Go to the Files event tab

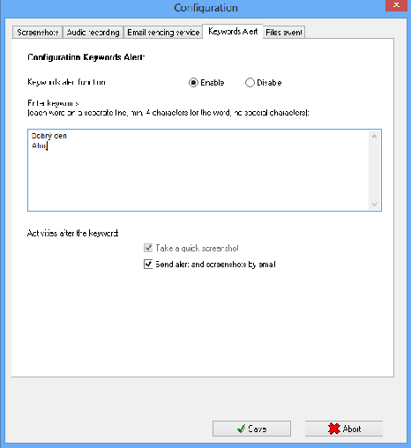click(x=284, y=32)
